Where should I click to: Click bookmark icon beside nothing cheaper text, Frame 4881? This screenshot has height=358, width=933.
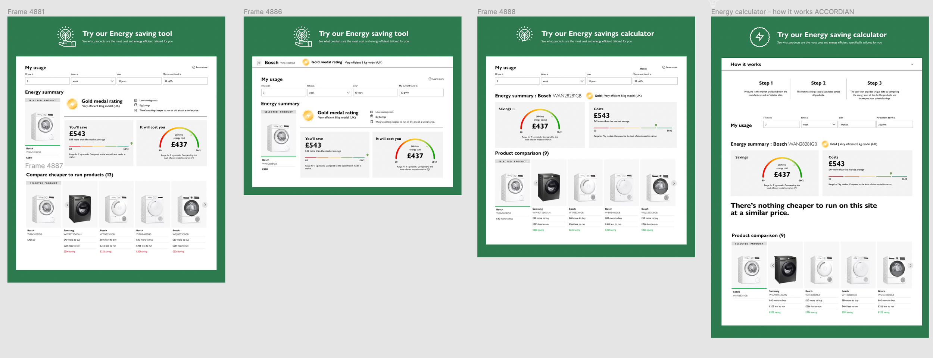click(135, 110)
